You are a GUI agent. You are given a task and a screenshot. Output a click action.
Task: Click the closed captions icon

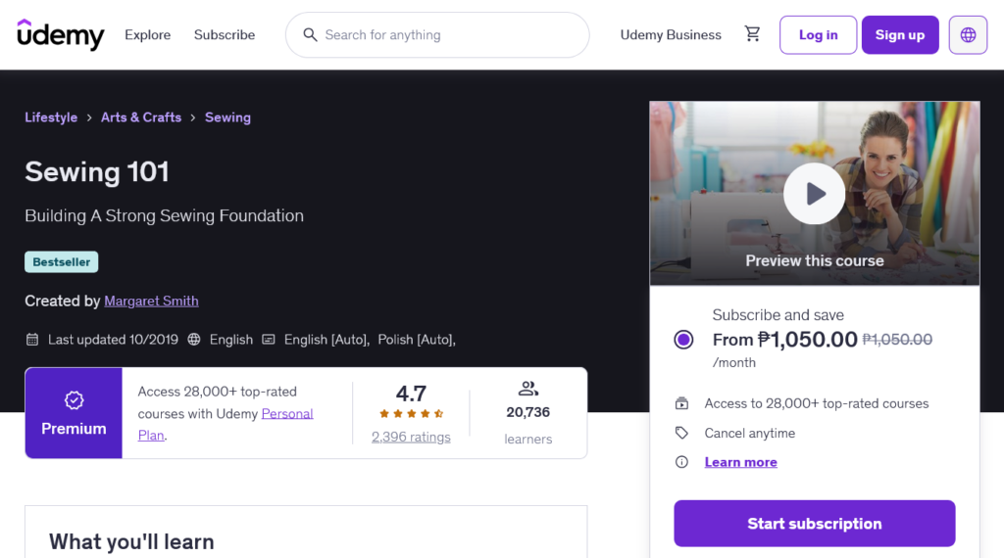[269, 340]
